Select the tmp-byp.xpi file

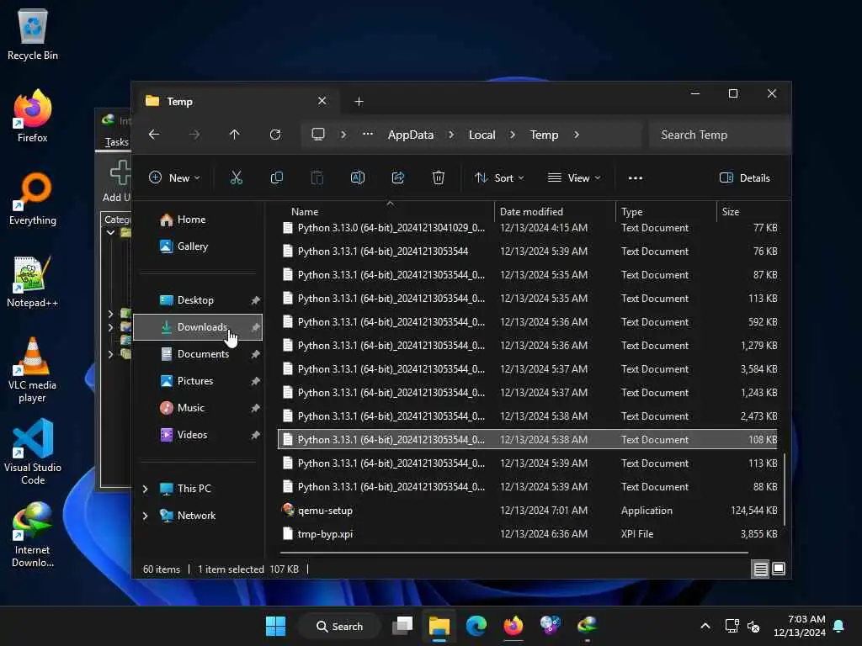coord(528,534)
